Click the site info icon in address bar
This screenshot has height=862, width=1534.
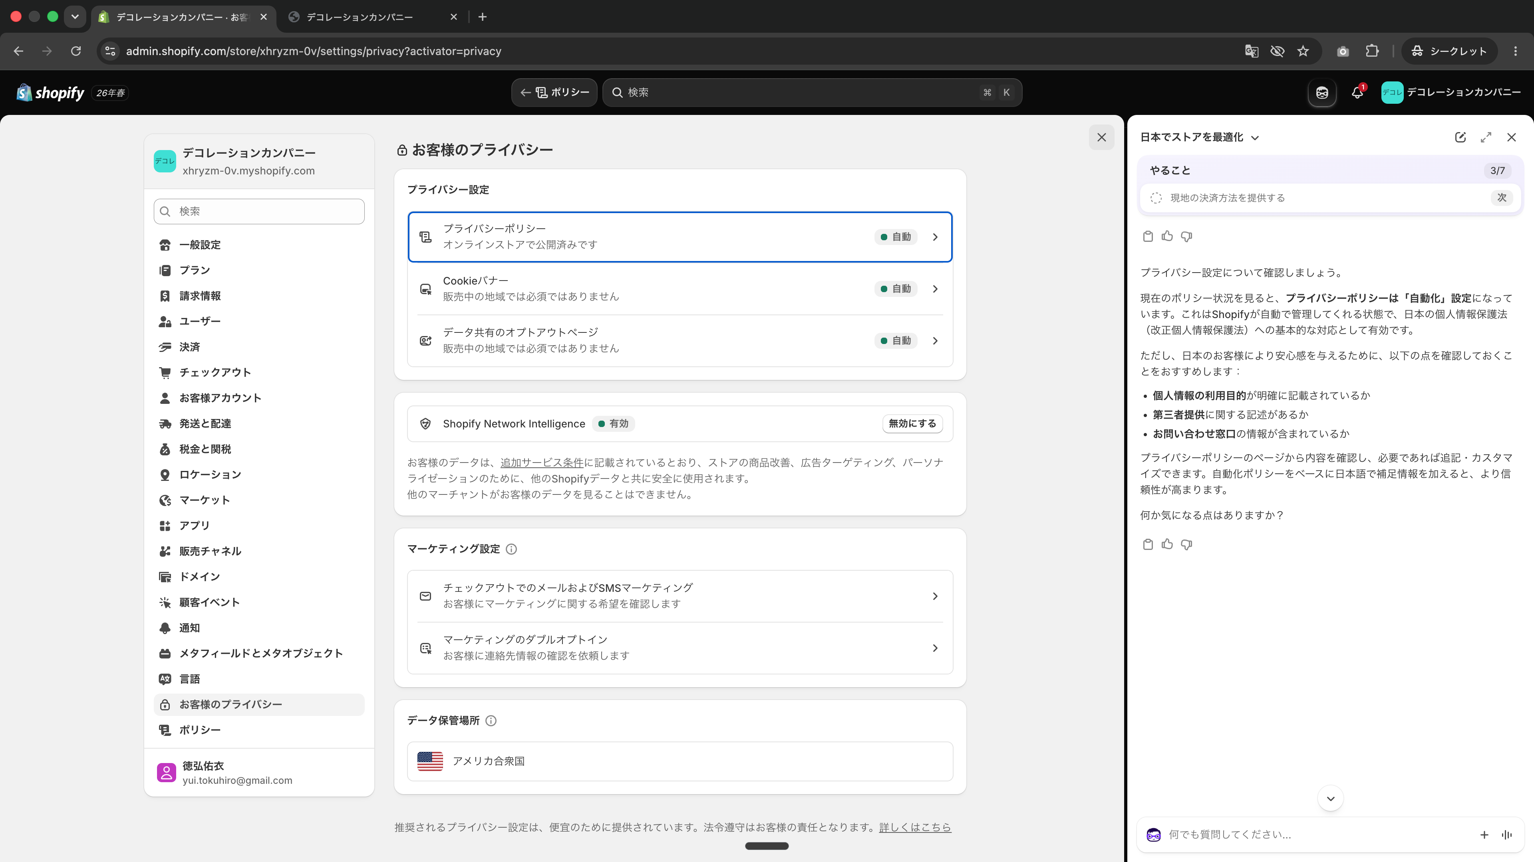(110, 51)
